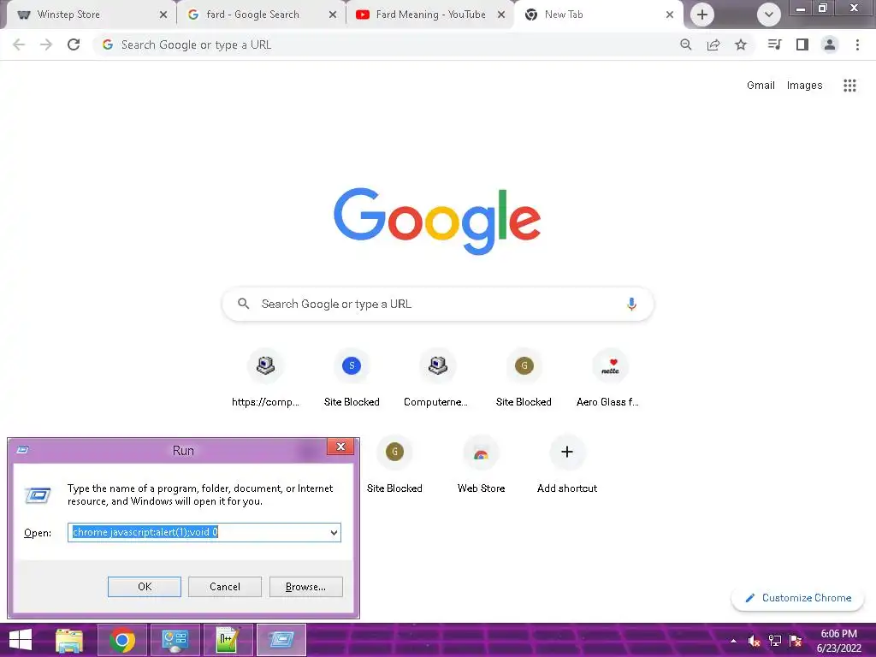
Task: Close the Run dialog with red X
Action: [x=340, y=447]
